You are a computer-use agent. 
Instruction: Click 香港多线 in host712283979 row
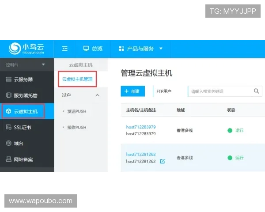tap(185, 131)
